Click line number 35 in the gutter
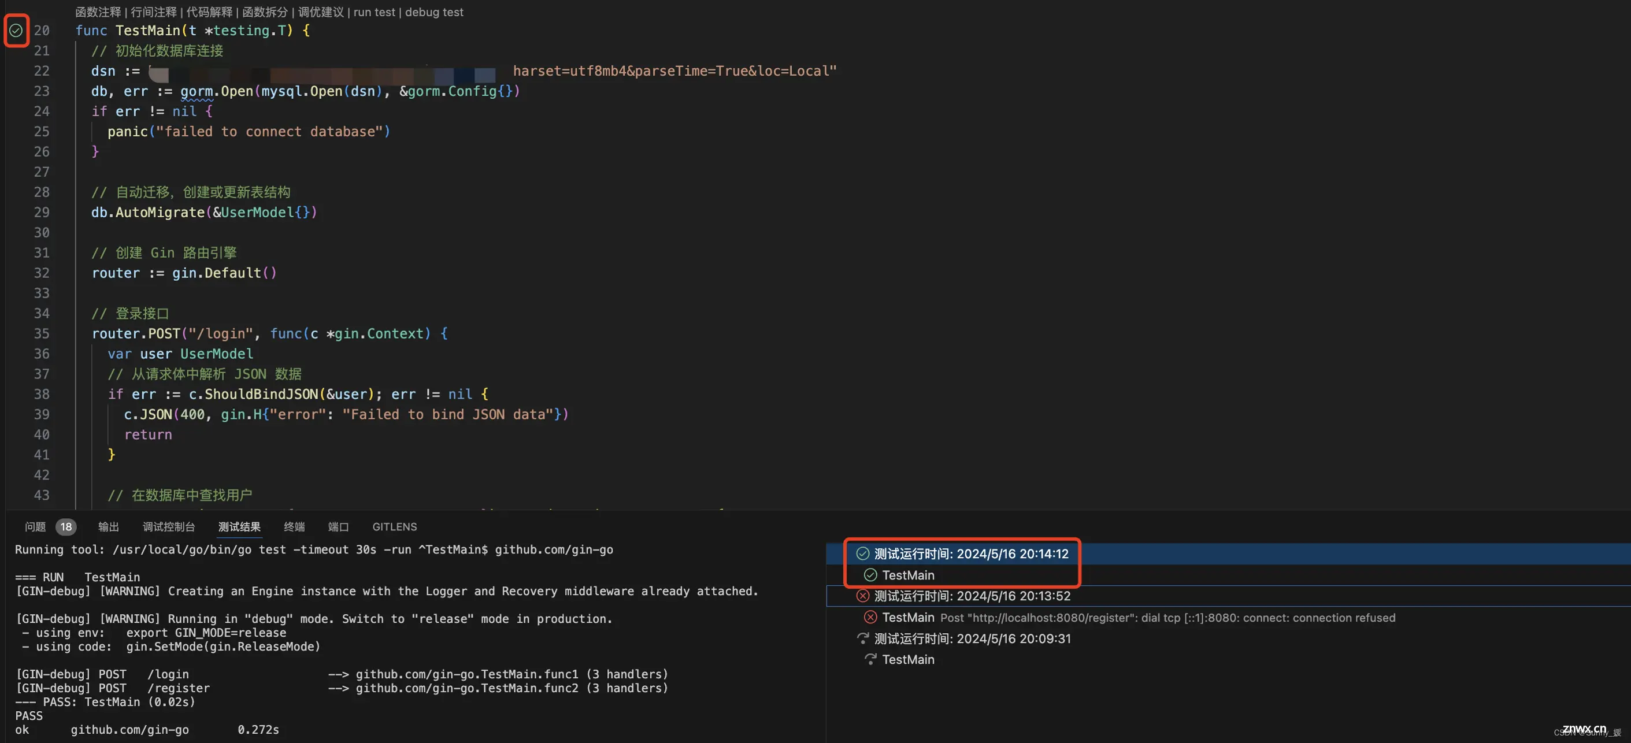 pos(41,333)
